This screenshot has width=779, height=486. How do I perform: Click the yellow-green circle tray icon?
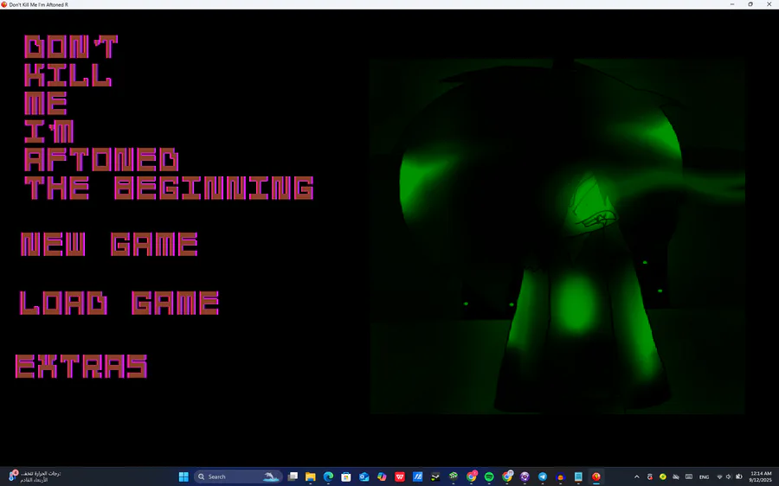click(663, 476)
